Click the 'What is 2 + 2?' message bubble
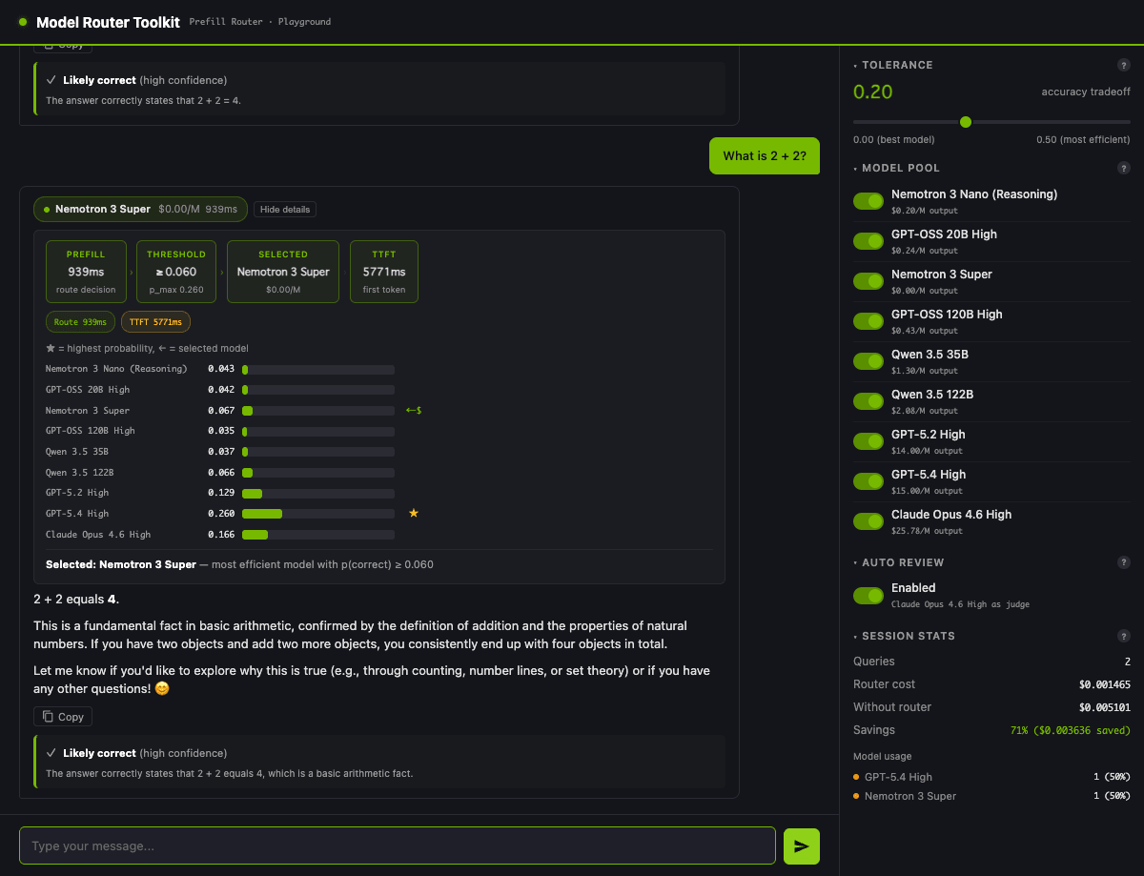The image size is (1144, 876). tap(765, 156)
